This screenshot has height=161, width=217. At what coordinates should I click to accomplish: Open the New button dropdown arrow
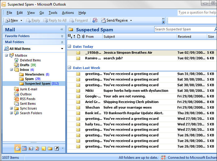coord(21,20)
